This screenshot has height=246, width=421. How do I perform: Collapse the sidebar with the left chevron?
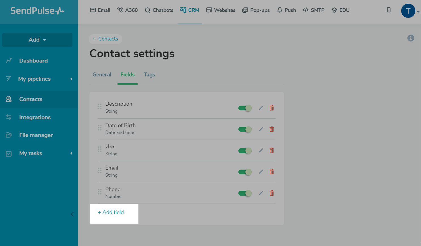pyautogui.click(x=72, y=214)
